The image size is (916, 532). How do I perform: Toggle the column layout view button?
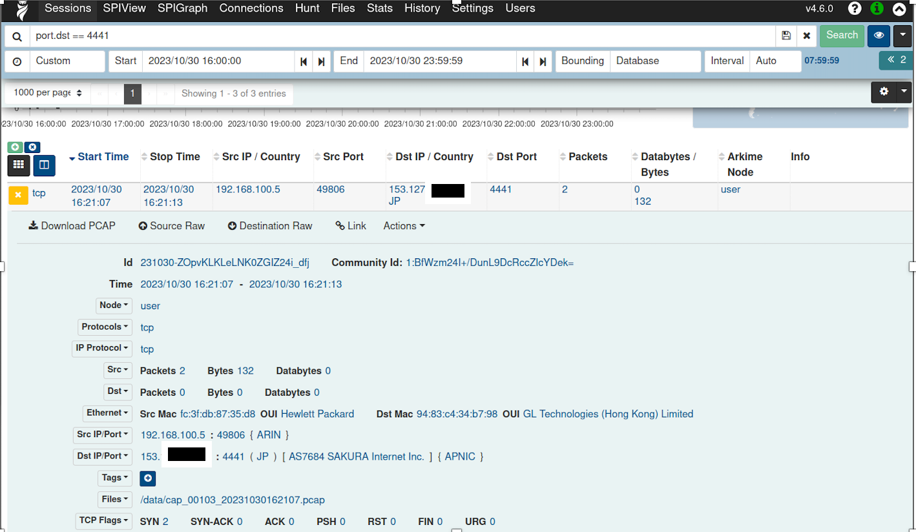tap(44, 165)
